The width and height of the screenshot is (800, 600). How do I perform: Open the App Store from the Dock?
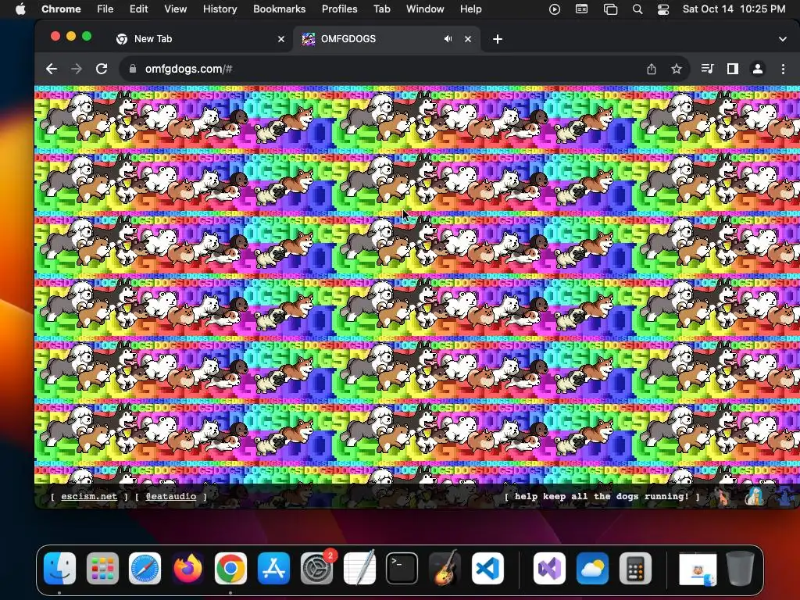click(x=273, y=568)
